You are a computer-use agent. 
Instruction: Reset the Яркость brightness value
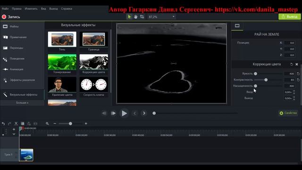(x=298, y=74)
